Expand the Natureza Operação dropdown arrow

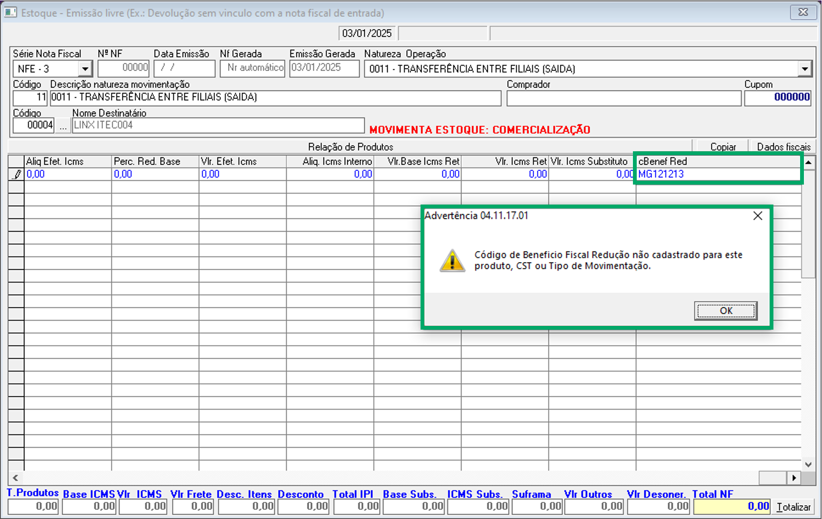tap(804, 69)
